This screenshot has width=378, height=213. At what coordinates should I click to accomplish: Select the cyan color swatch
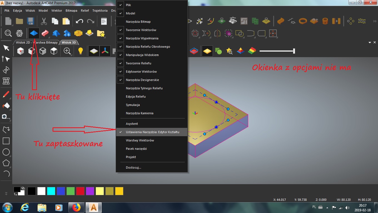pyautogui.click(x=51, y=191)
